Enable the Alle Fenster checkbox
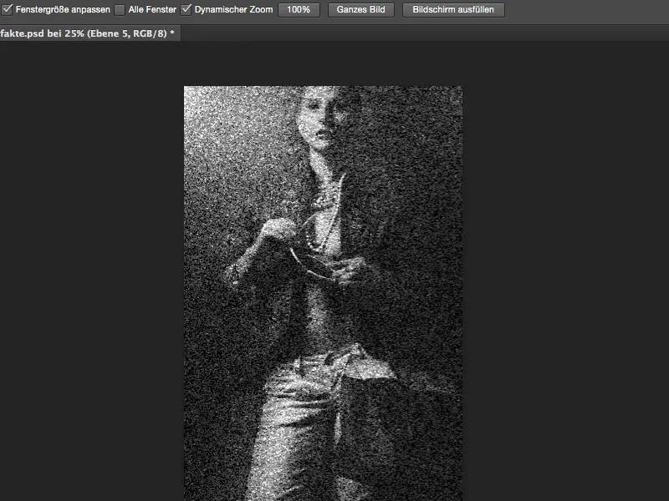The width and height of the screenshot is (669, 501). 120,9
